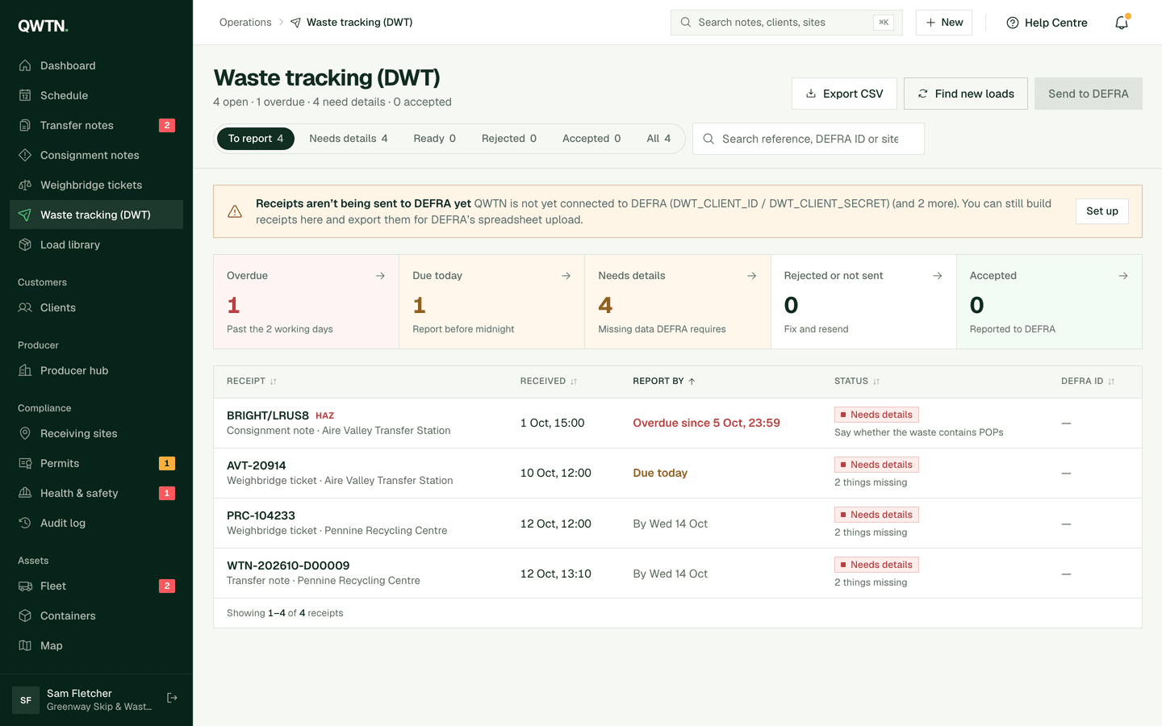
Task: Focus the search reference or DEFRA ID field
Action: pyautogui.click(x=809, y=139)
